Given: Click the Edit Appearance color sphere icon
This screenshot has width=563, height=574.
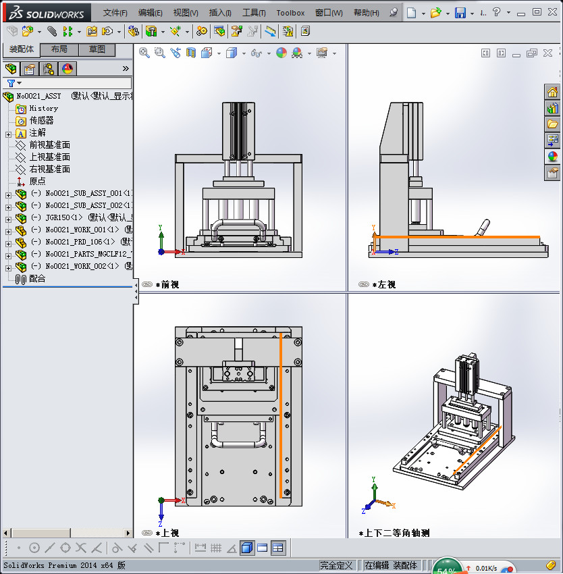Looking at the screenshot, I should point(281,53).
